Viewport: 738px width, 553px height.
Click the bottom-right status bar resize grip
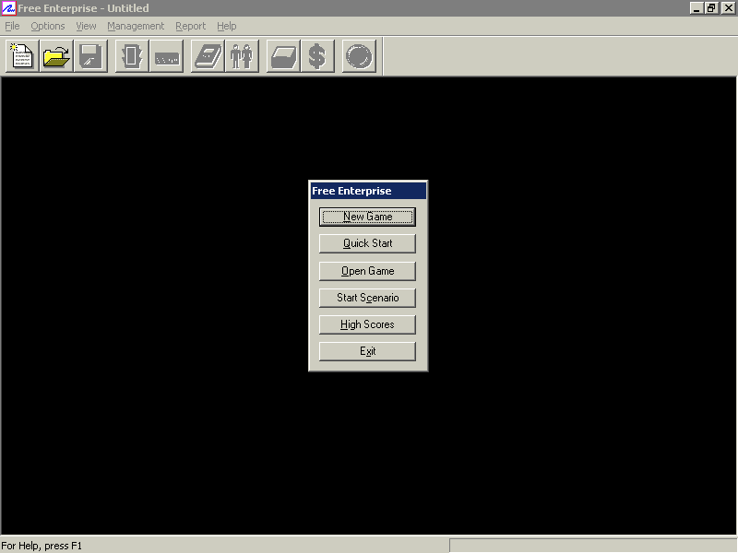click(732, 546)
